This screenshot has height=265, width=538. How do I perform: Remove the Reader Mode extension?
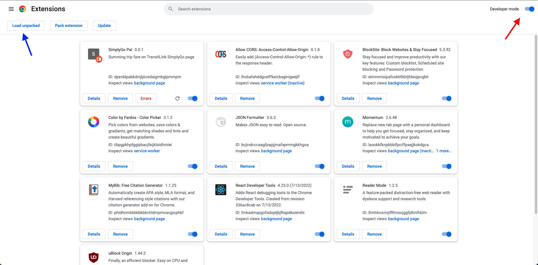(374, 234)
